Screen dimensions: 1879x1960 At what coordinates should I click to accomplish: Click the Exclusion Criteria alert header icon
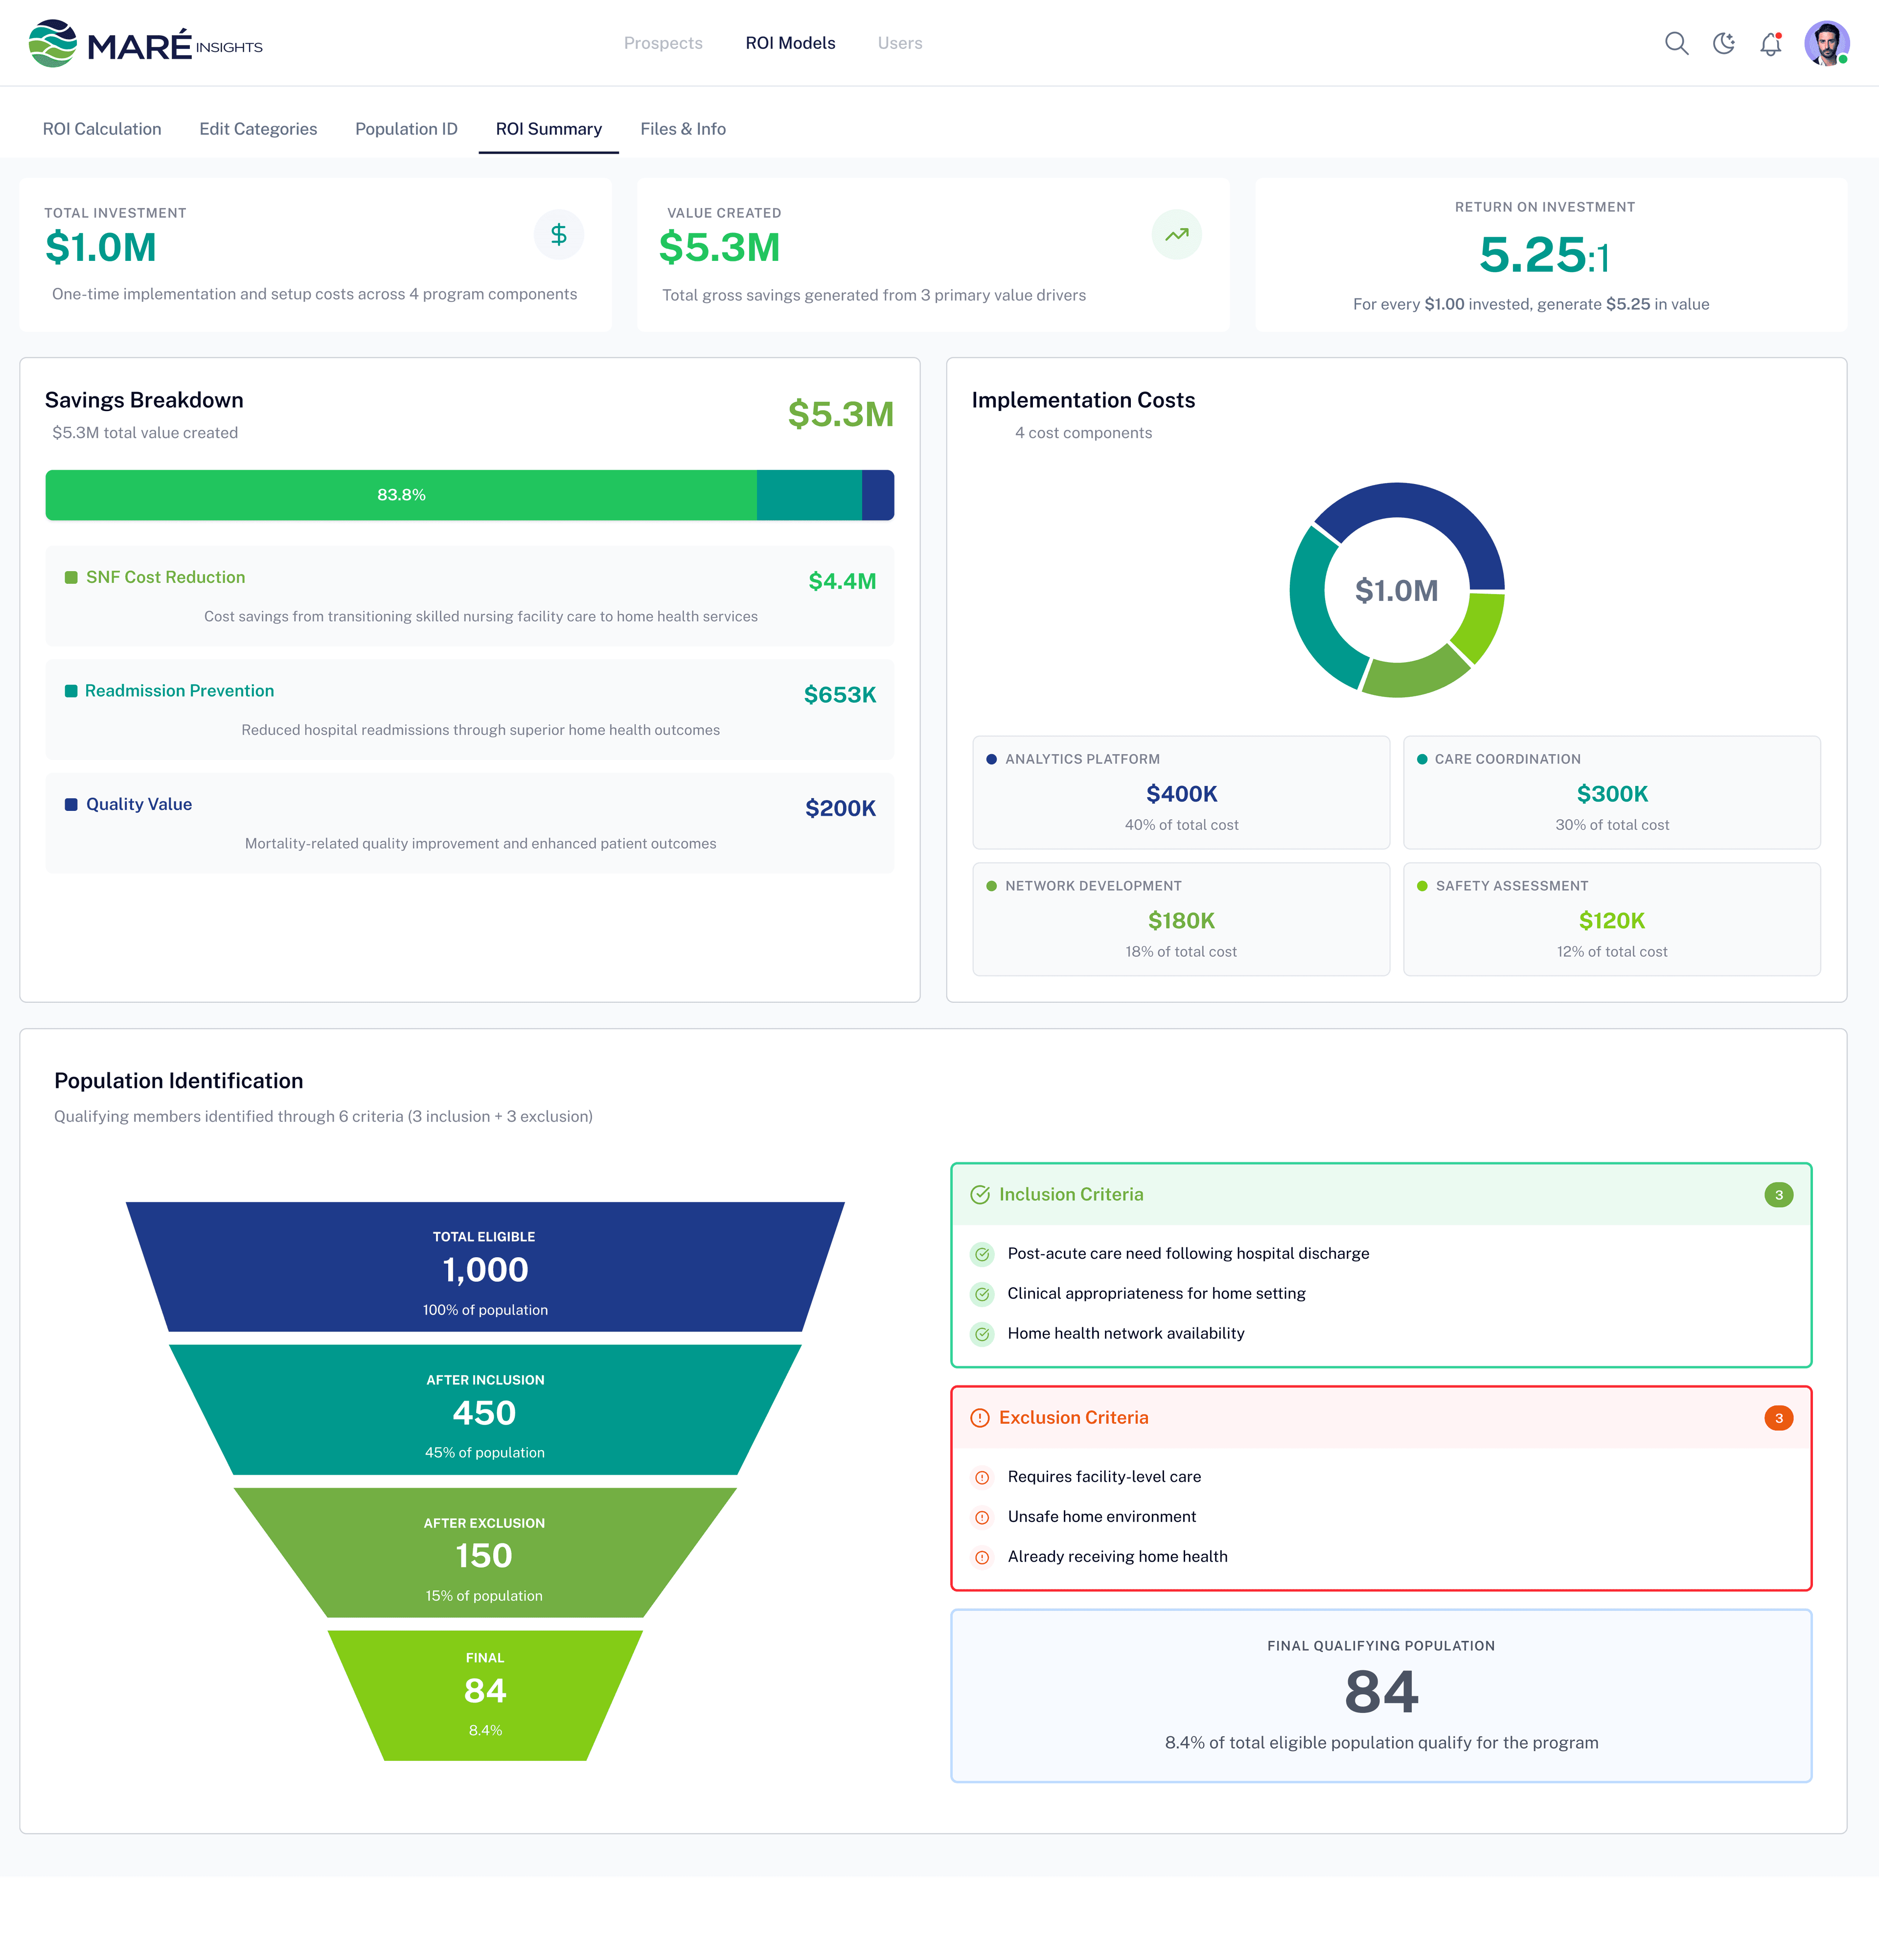[x=980, y=1418]
